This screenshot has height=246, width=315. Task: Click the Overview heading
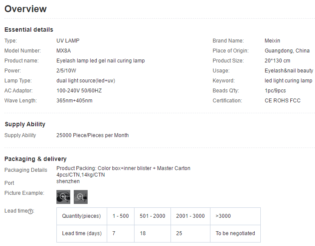click(x=26, y=9)
